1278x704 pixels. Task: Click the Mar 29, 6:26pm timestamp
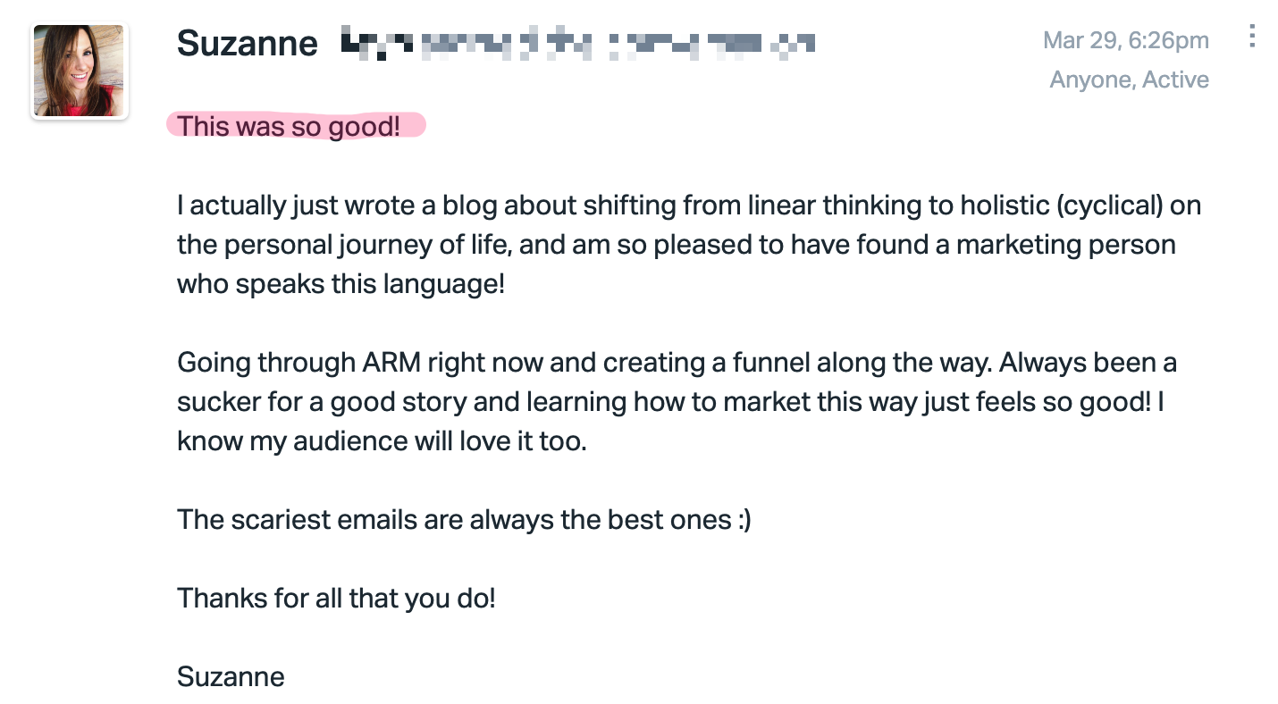(1126, 40)
